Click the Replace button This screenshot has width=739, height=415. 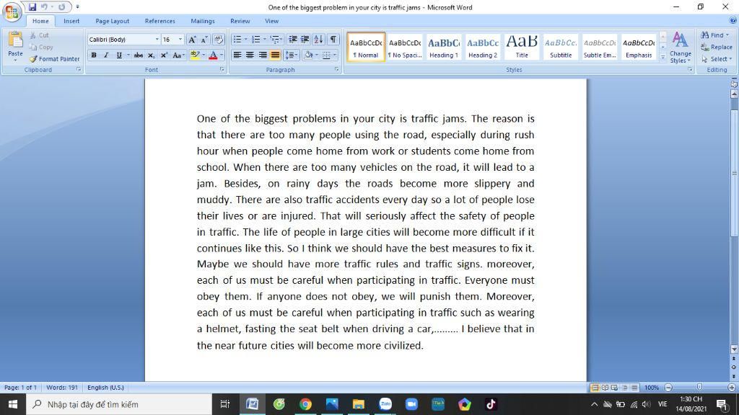tap(717, 47)
